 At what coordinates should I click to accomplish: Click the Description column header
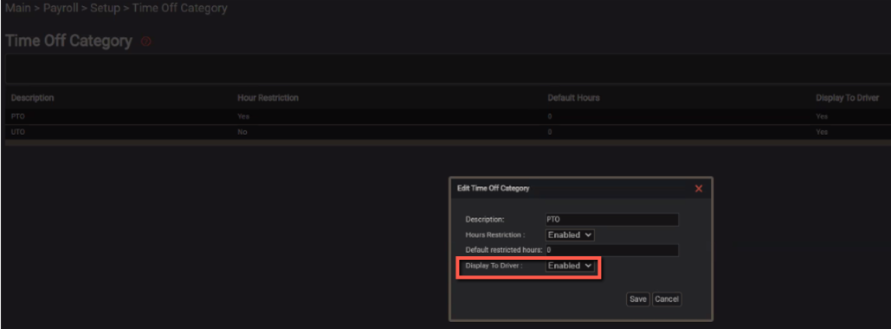tap(32, 98)
